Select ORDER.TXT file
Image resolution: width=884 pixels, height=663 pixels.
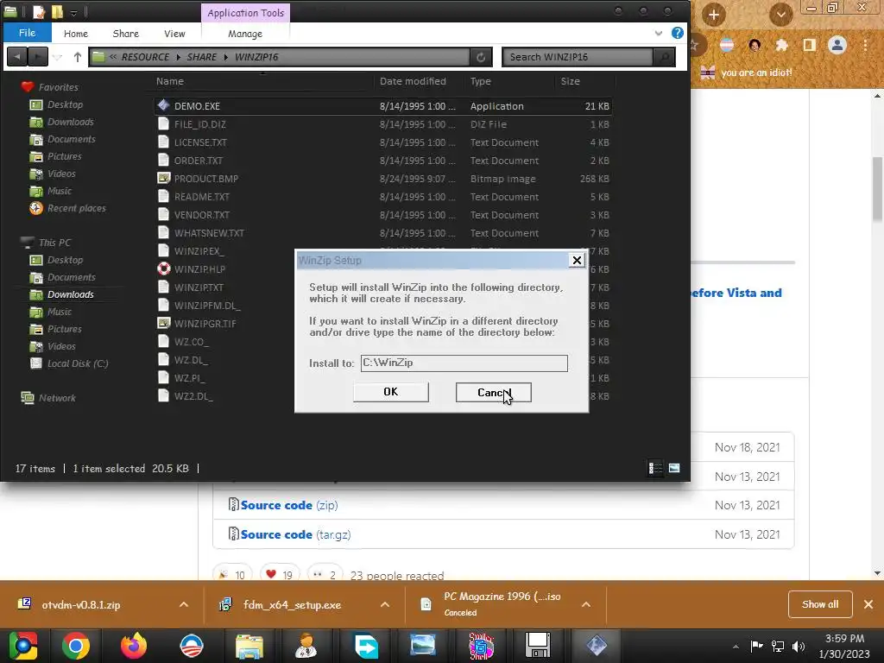point(198,160)
